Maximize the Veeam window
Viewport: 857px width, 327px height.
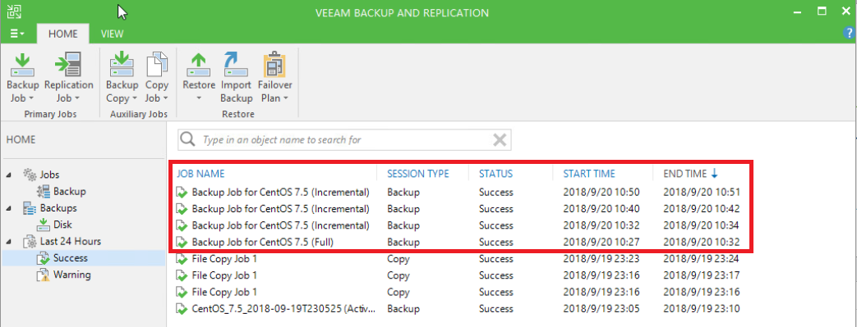pyautogui.click(x=822, y=11)
